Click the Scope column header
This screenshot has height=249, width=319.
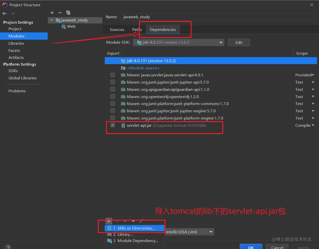[302, 53]
